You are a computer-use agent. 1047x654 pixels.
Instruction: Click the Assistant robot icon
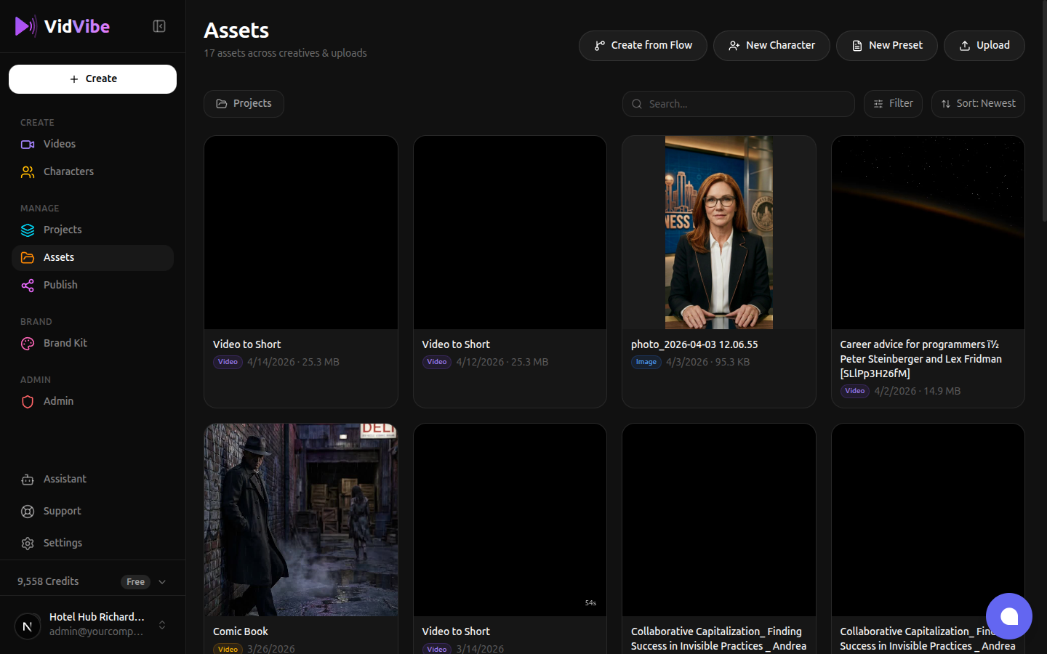click(28, 480)
